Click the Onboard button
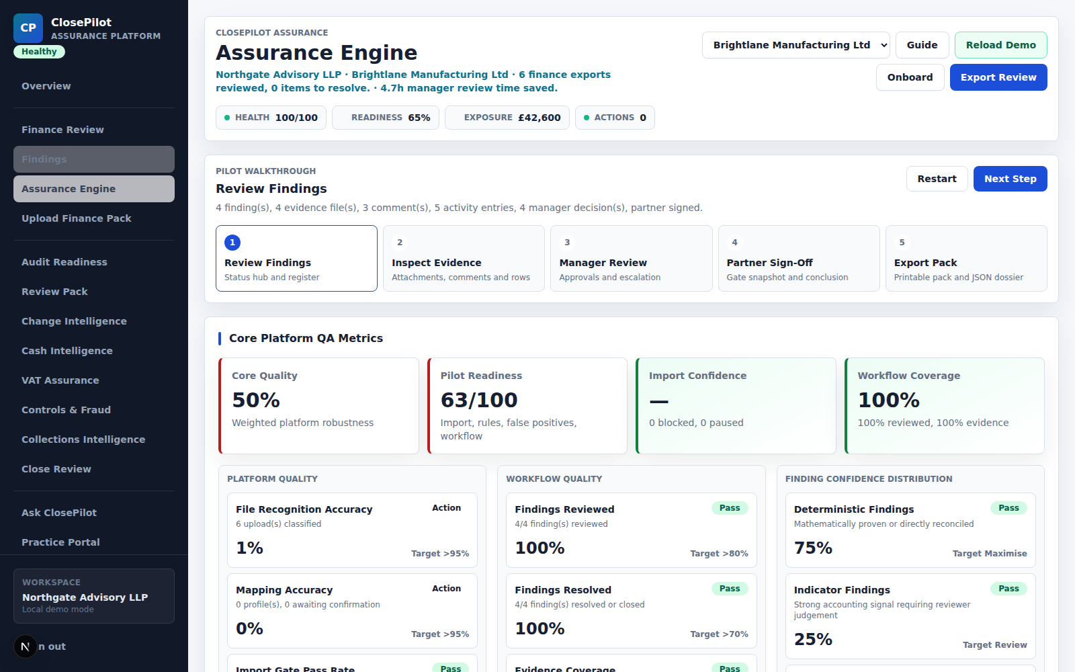The width and height of the screenshot is (1075, 672). coord(910,77)
